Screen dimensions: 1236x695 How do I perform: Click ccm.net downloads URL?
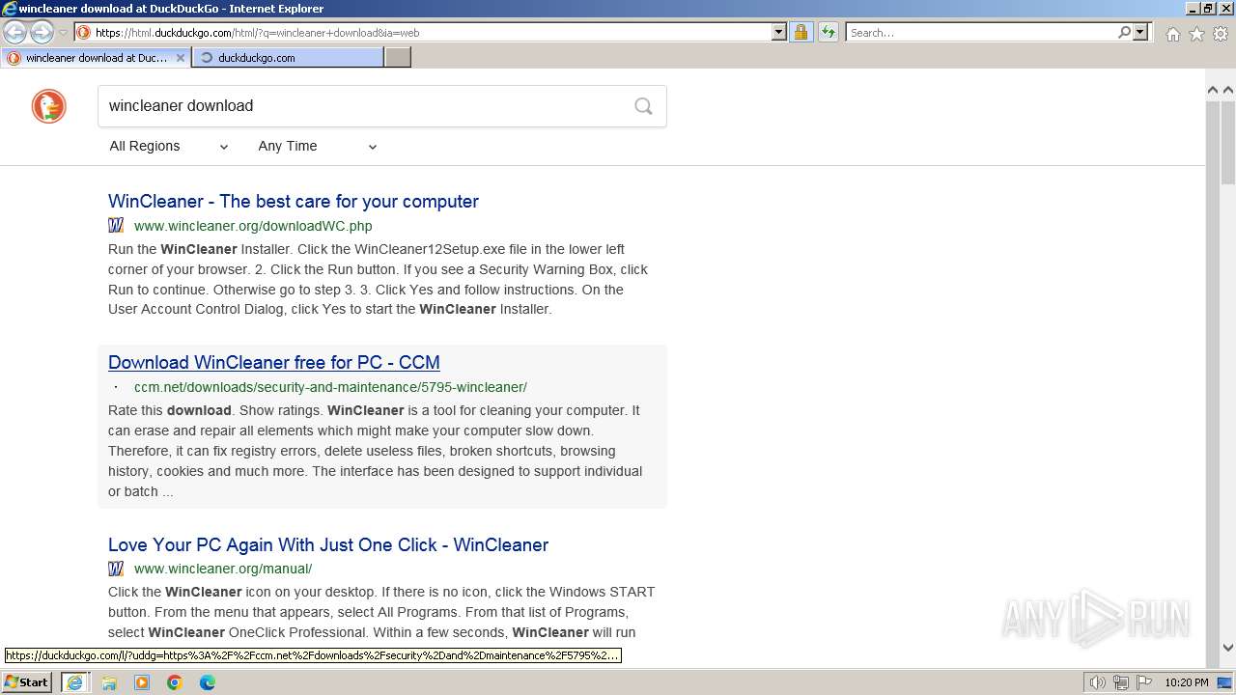pyautogui.click(x=330, y=387)
